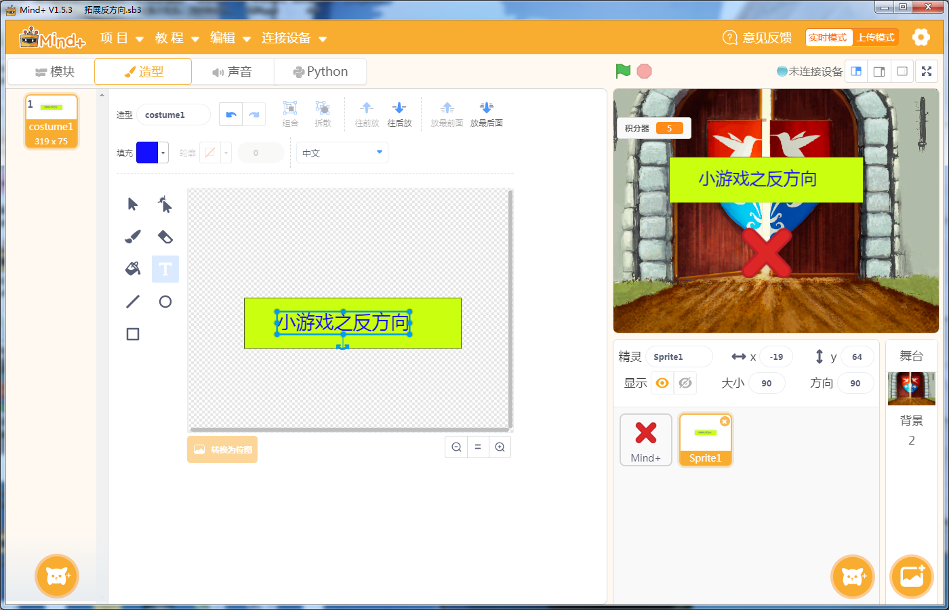Image resolution: width=949 pixels, height=610 pixels.
Task: Open the 教程 menu
Action: pyautogui.click(x=177, y=38)
